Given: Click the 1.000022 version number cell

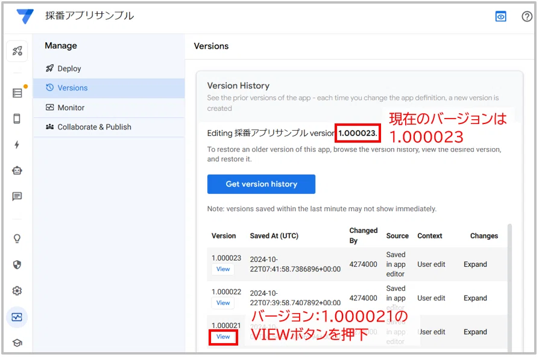Looking at the screenshot, I should 226,292.
